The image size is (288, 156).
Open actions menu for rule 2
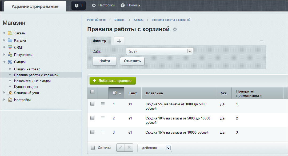click(103, 118)
